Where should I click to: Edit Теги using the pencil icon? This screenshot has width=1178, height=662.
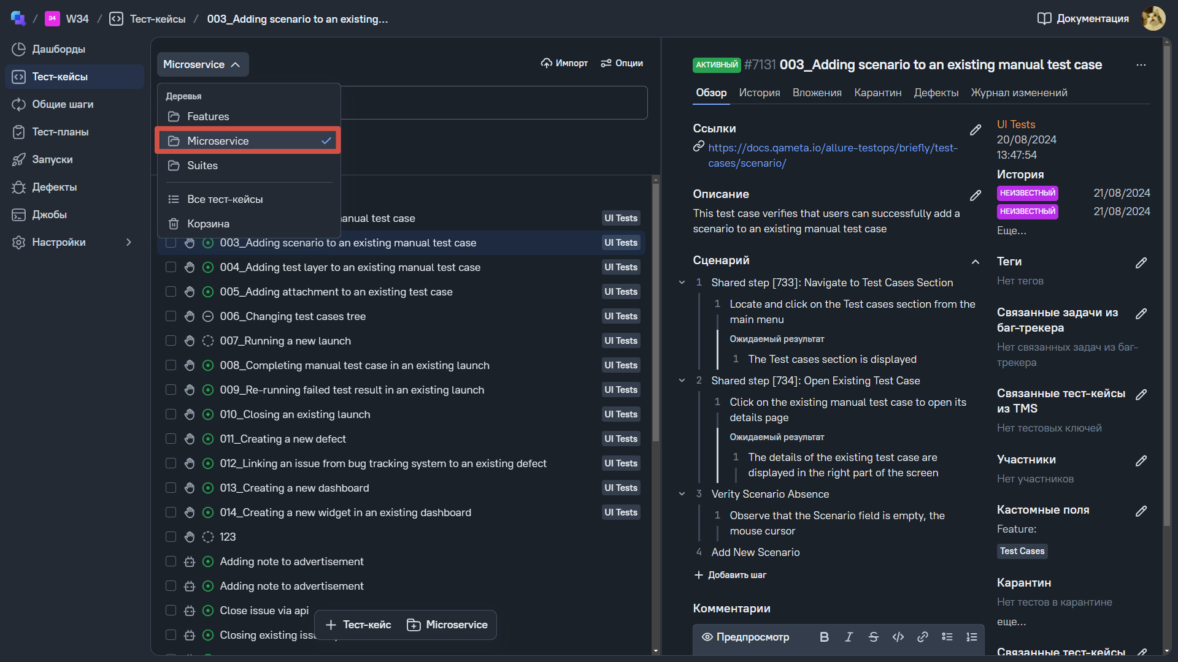(1141, 263)
